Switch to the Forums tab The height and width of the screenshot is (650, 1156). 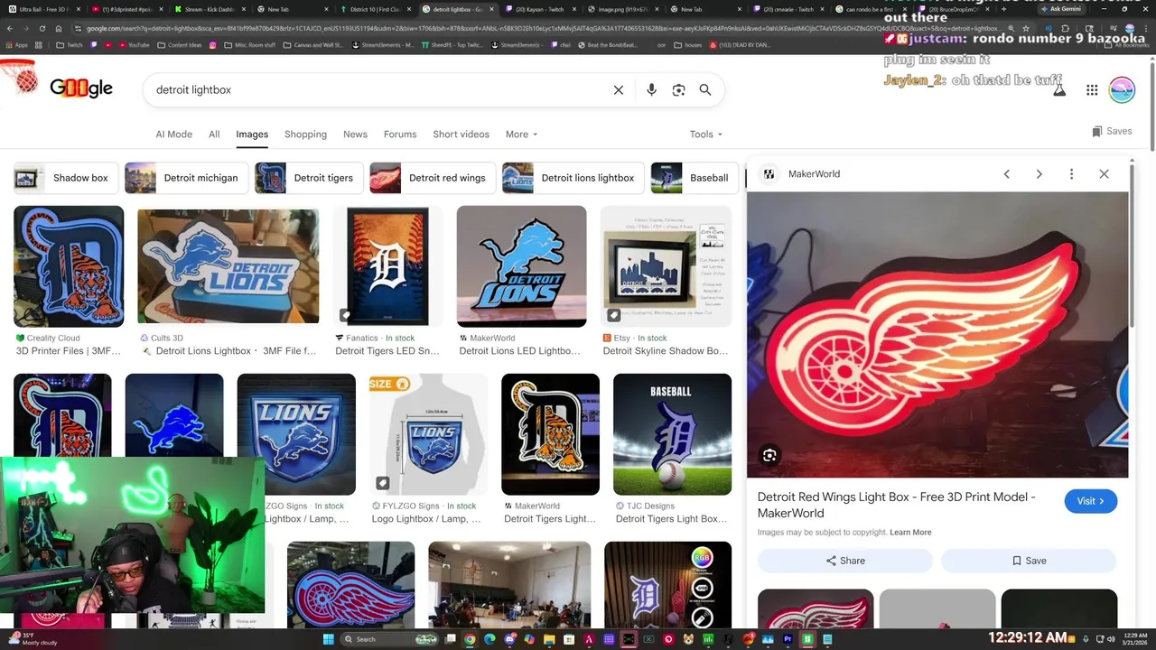coord(400,135)
